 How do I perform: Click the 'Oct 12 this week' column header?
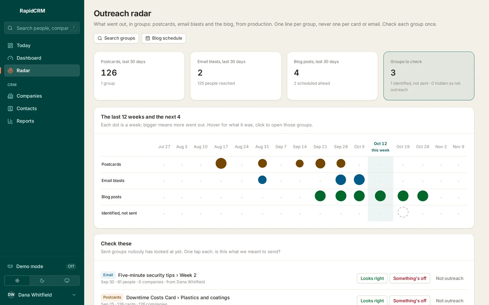pos(380,147)
